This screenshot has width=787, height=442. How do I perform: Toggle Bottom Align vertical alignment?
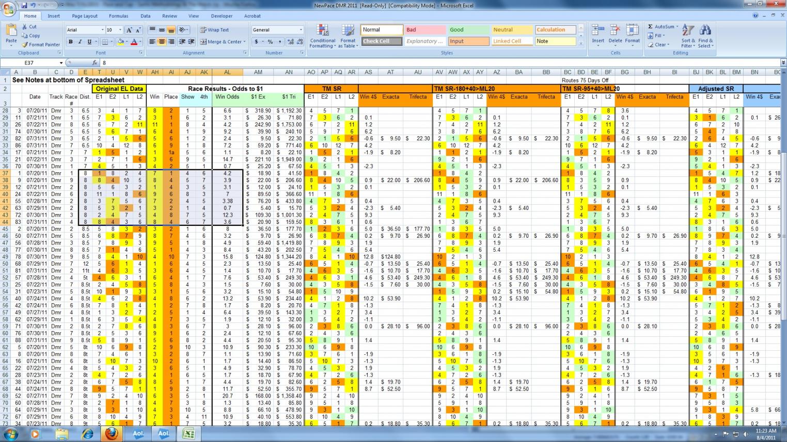click(171, 30)
